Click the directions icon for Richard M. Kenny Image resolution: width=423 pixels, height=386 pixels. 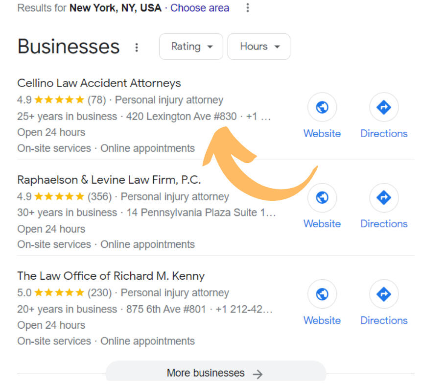tap(384, 294)
